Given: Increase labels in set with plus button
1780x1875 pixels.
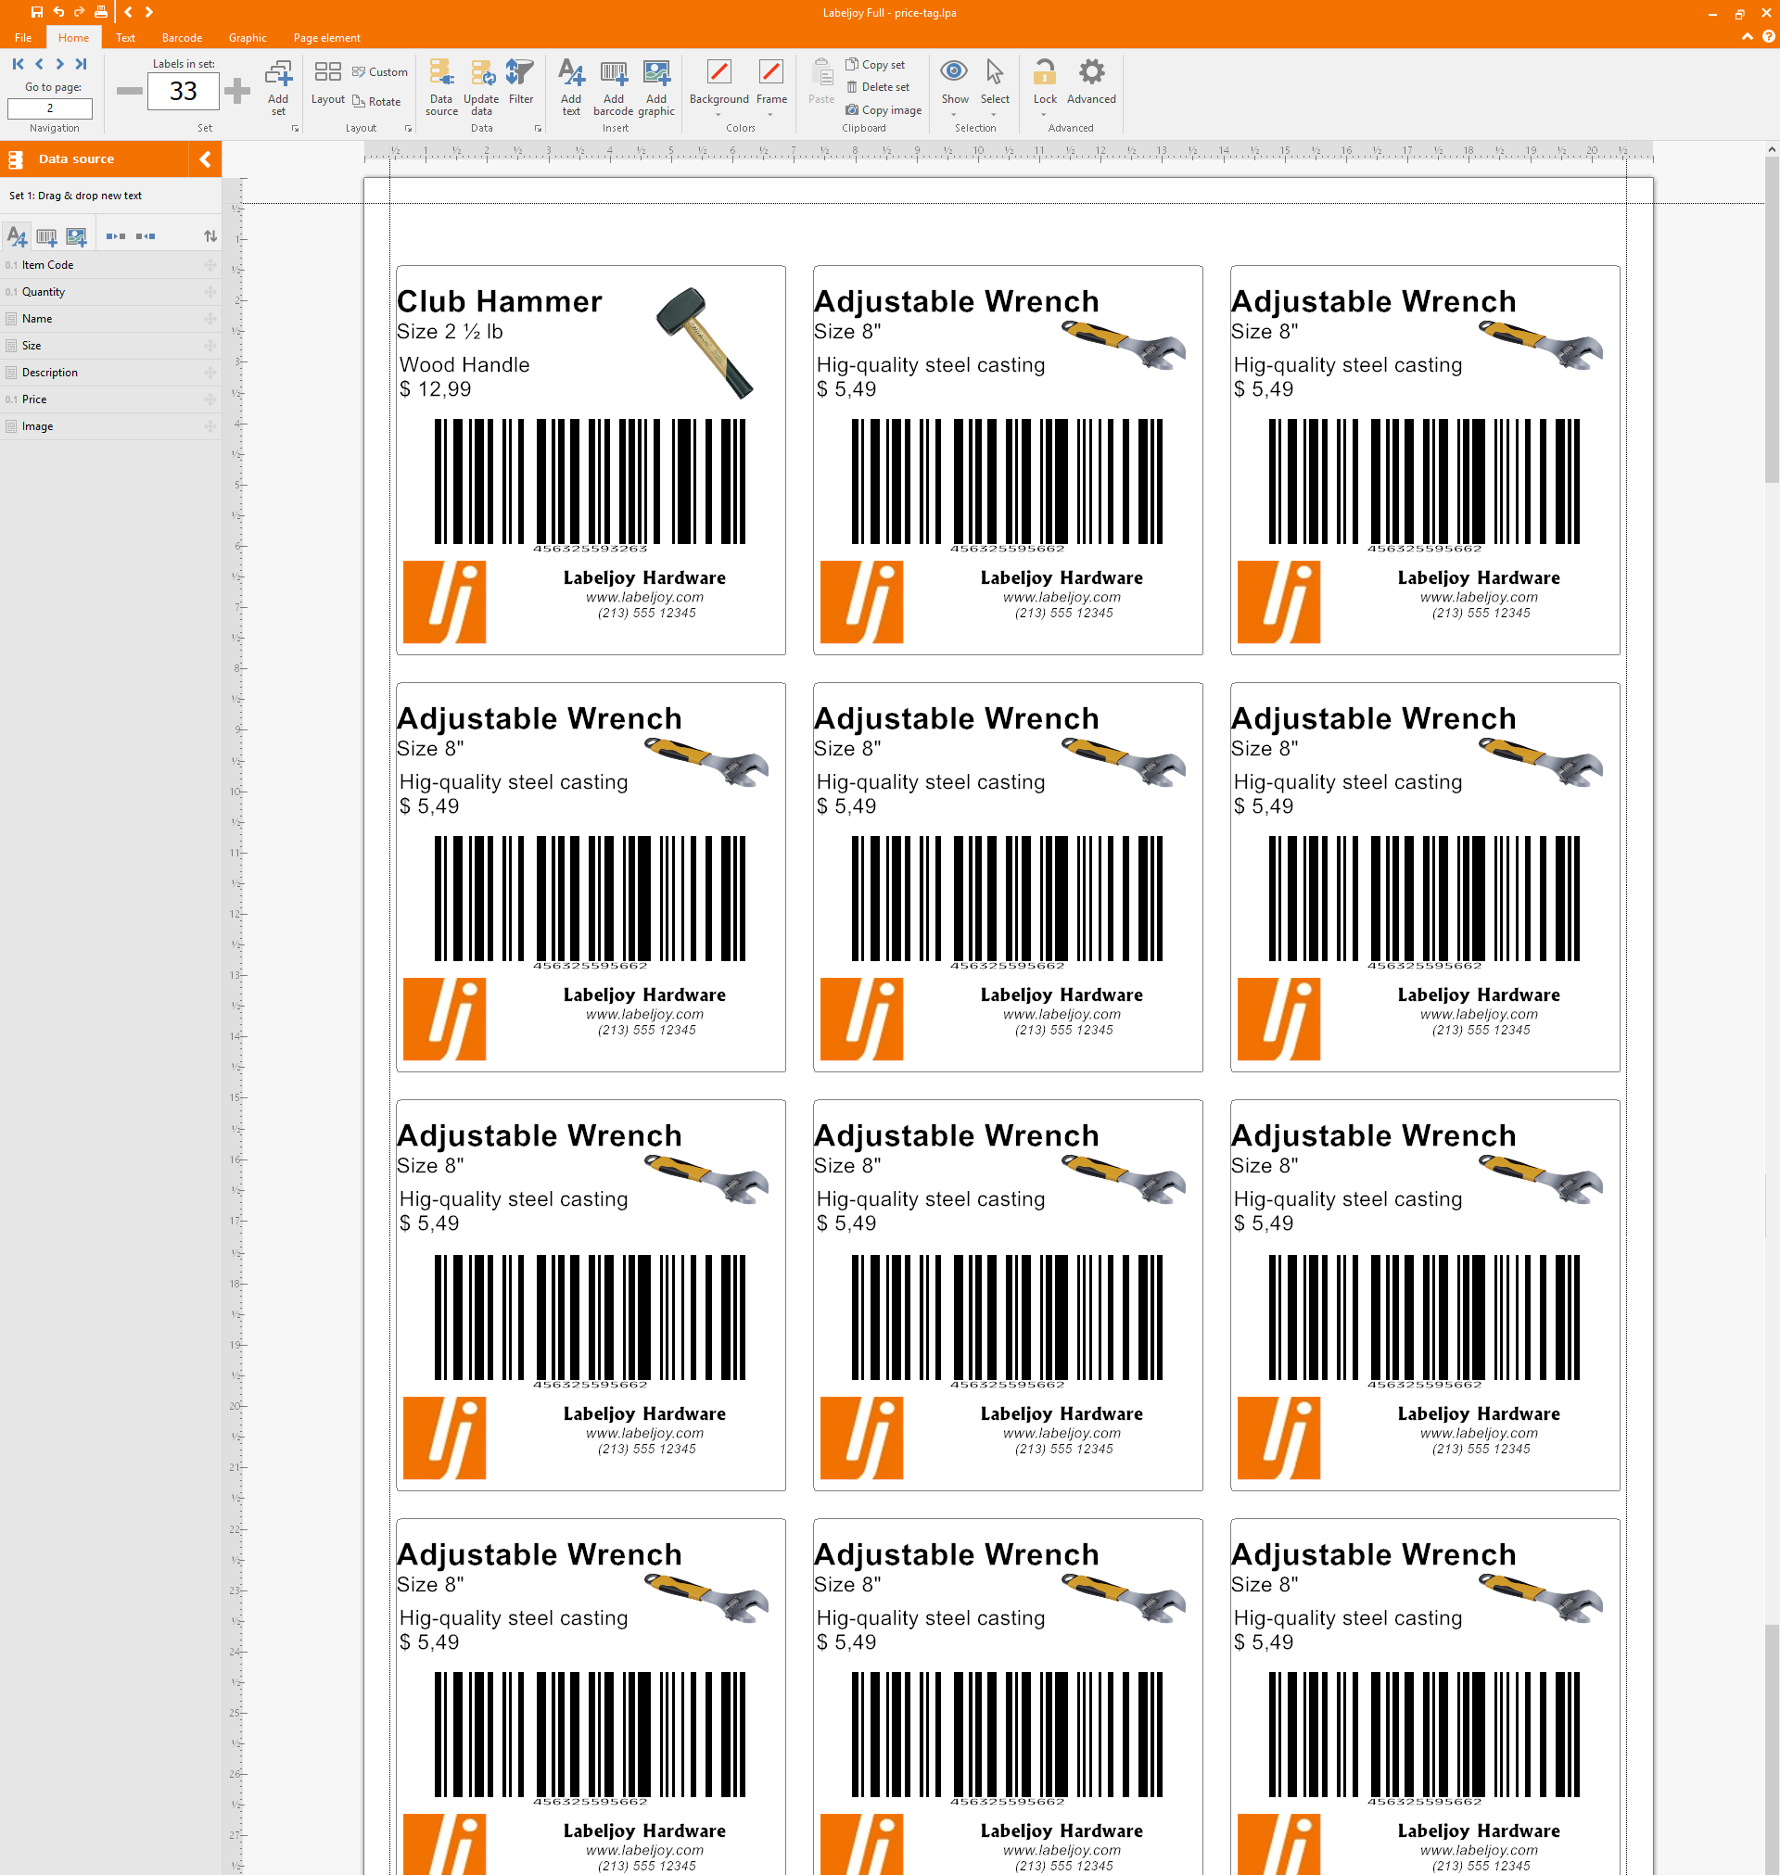Looking at the screenshot, I should [237, 91].
